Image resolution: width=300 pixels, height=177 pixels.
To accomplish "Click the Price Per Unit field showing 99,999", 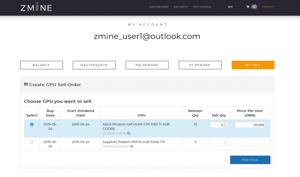I will [250, 125].
